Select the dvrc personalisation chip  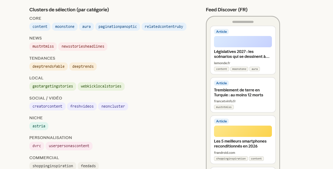point(37,146)
